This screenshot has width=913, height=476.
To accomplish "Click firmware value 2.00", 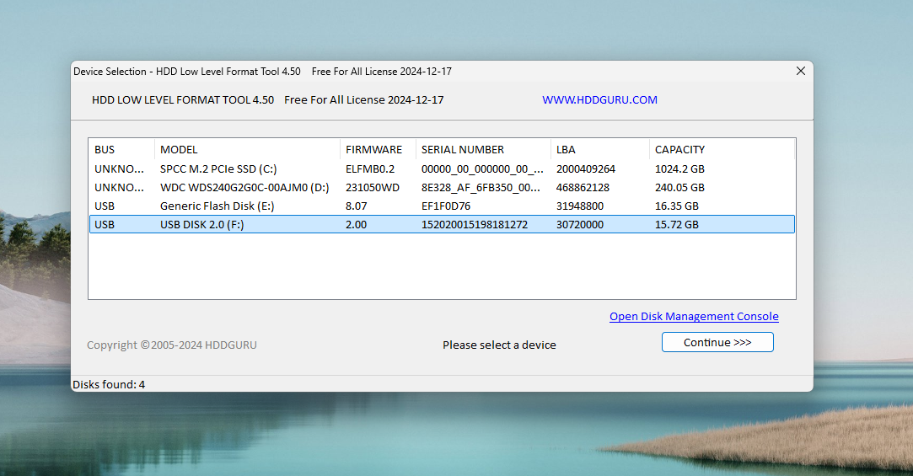I will coord(356,225).
